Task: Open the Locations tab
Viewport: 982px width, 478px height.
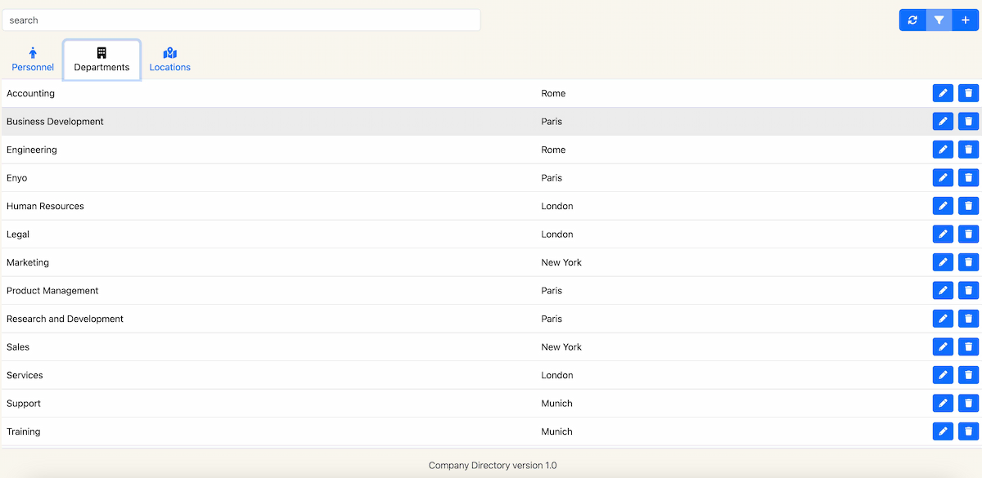Action: click(170, 60)
